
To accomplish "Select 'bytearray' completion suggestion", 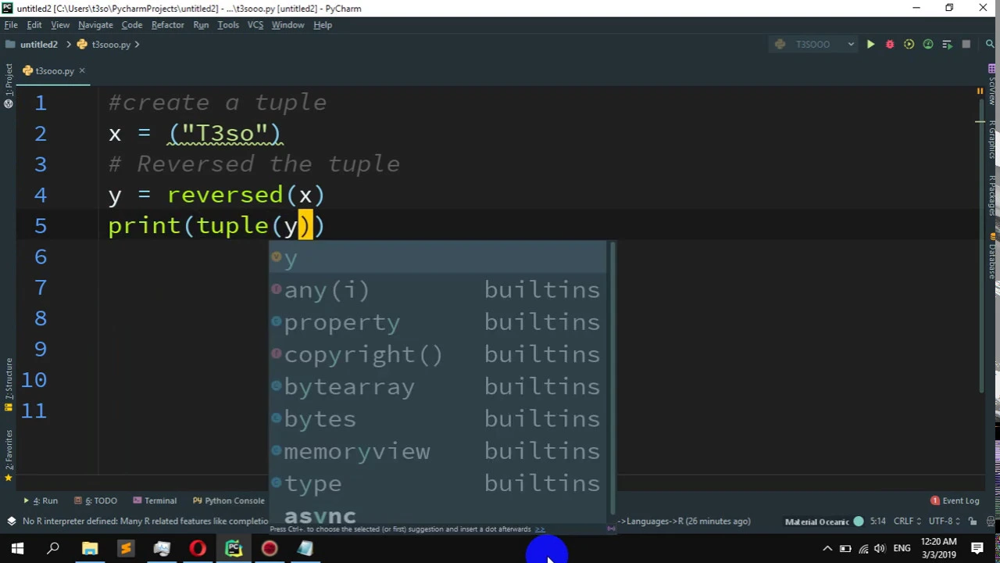I will [x=437, y=386].
